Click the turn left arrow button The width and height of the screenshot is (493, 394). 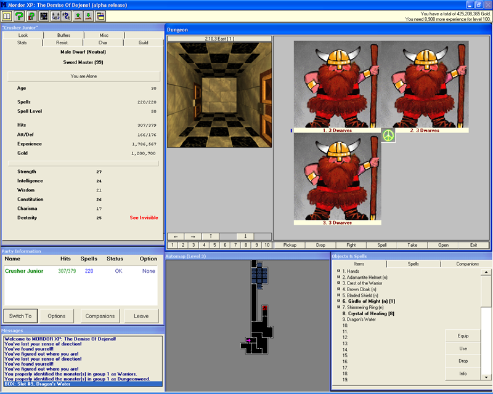(176, 236)
